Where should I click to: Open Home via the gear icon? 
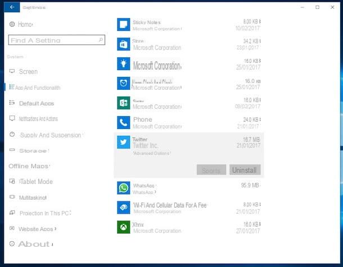click(x=12, y=24)
